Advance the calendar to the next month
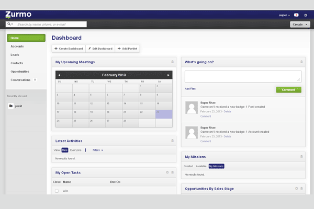This screenshot has width=314, height=209. tap(169, 75)
